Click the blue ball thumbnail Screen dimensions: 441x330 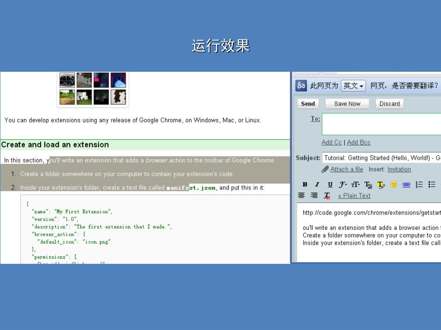[x=118, y=80]
